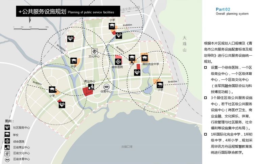Click the legend icon for 综合医院
The width and height of the screenshot is (257, 164).
[7, 141]
